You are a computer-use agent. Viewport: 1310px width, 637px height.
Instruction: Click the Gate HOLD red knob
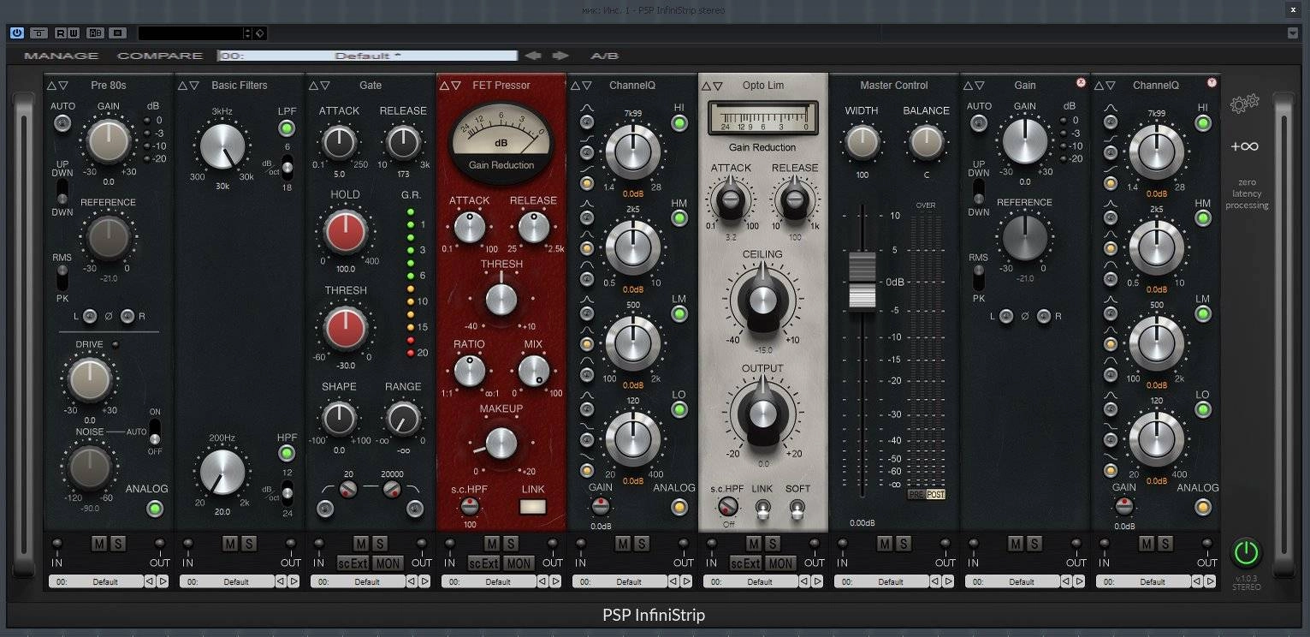coord(346,231)
